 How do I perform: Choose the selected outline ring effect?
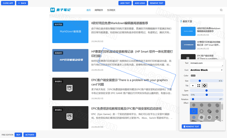(x=194, y=111)
